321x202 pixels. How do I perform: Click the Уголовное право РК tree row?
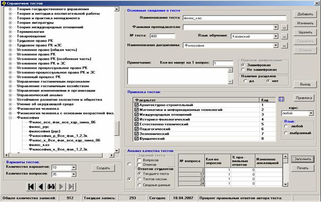pos(36,54)
